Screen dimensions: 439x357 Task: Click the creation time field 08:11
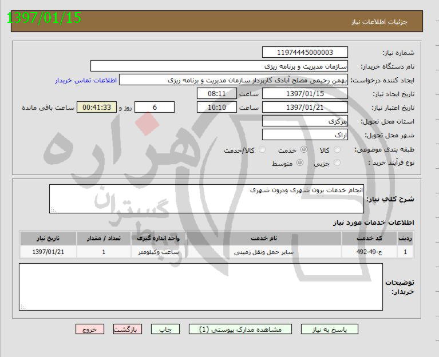[217, 93]
